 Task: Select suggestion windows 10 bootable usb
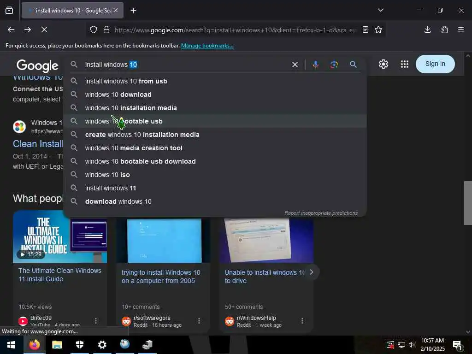coord(215,121)
